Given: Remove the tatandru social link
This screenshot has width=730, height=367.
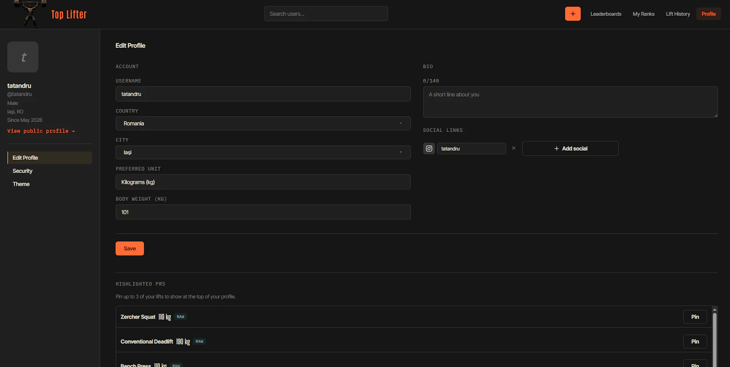Looking at the screenshot, I should [514, 148].
